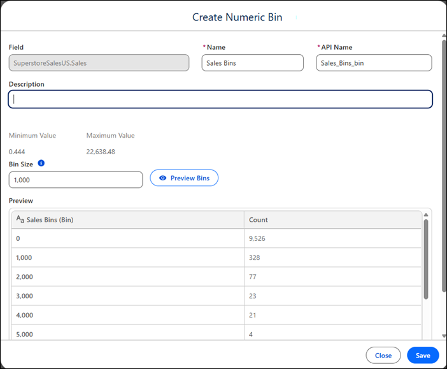447x369 pixels.
Task: Close the Create Numeric Bin dialog
Action: tap(383, 356)
